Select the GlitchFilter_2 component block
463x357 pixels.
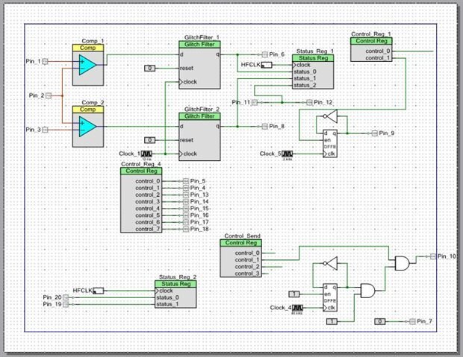tap(199, 137)
